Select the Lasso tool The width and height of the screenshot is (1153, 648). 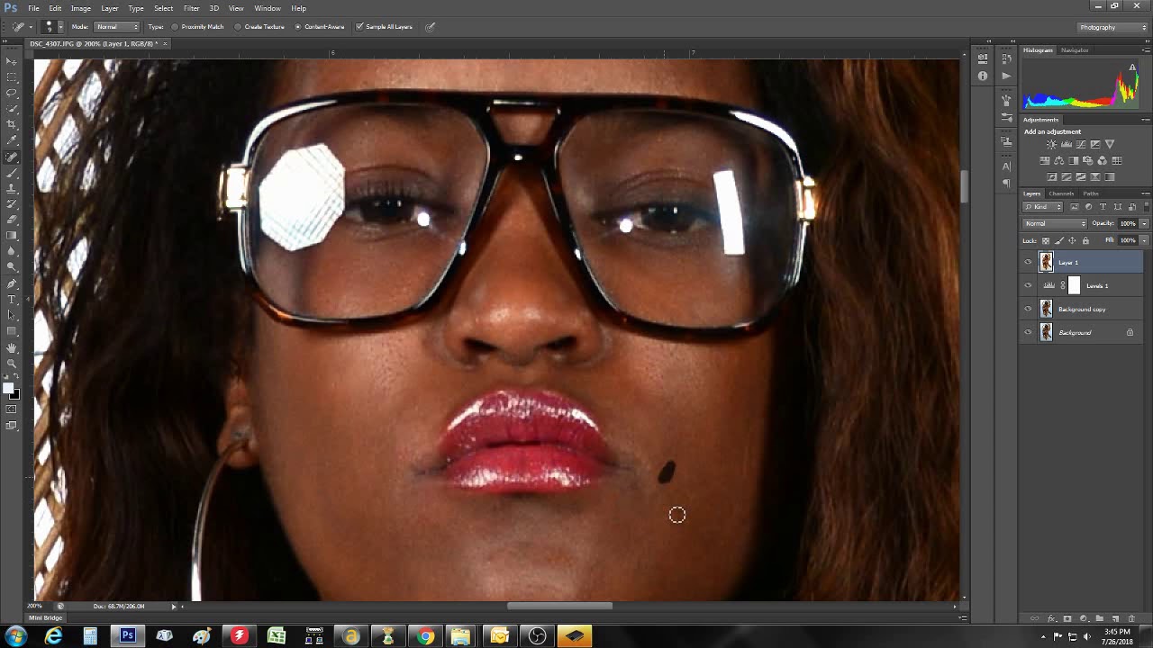click(x=12, y=93)
